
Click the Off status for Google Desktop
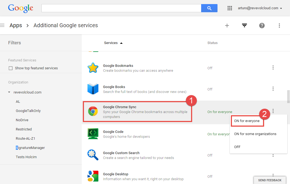pos(210,176)
